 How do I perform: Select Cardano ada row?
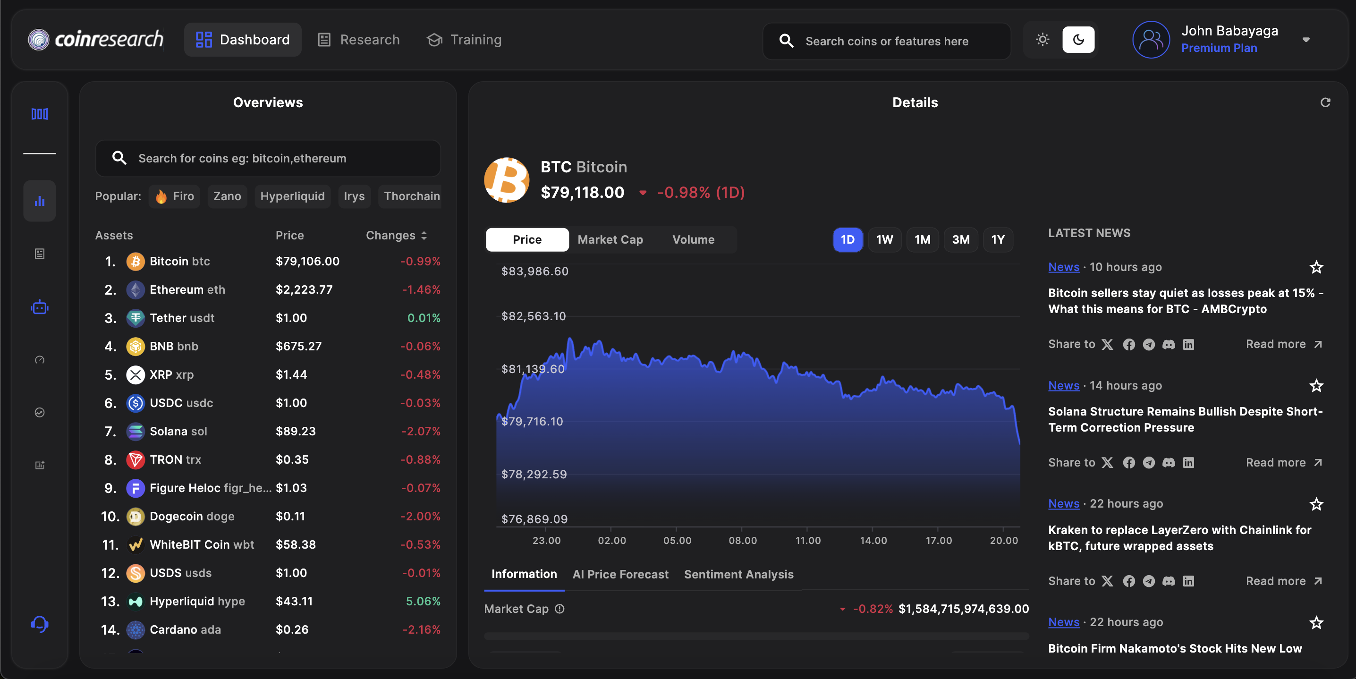pos(268,629)
